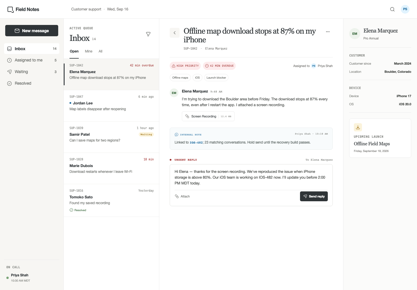Click the Waiting paper-plane sidebar icon
Viewport: 417px width, 290px height.
(9, 72)
